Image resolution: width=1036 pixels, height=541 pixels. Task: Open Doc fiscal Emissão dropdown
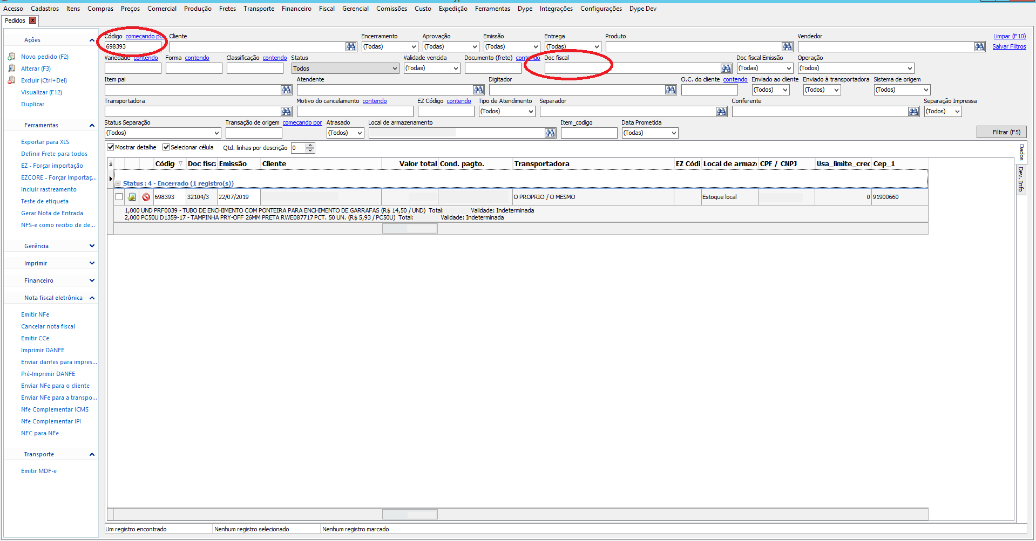click(x=765, y=69)
